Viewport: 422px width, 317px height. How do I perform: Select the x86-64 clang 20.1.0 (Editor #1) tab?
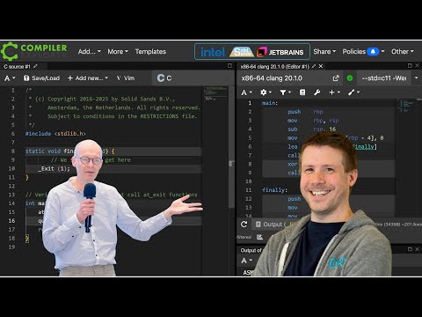[274, 67]
